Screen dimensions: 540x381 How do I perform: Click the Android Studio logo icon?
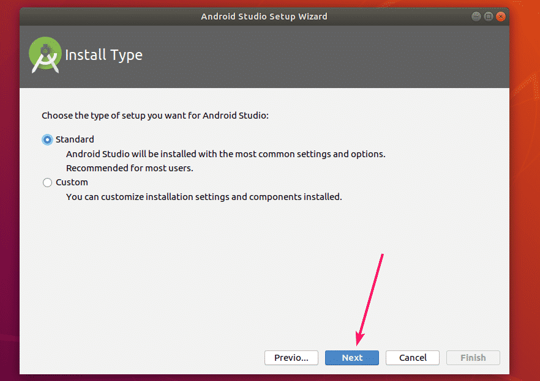point(45,54)
